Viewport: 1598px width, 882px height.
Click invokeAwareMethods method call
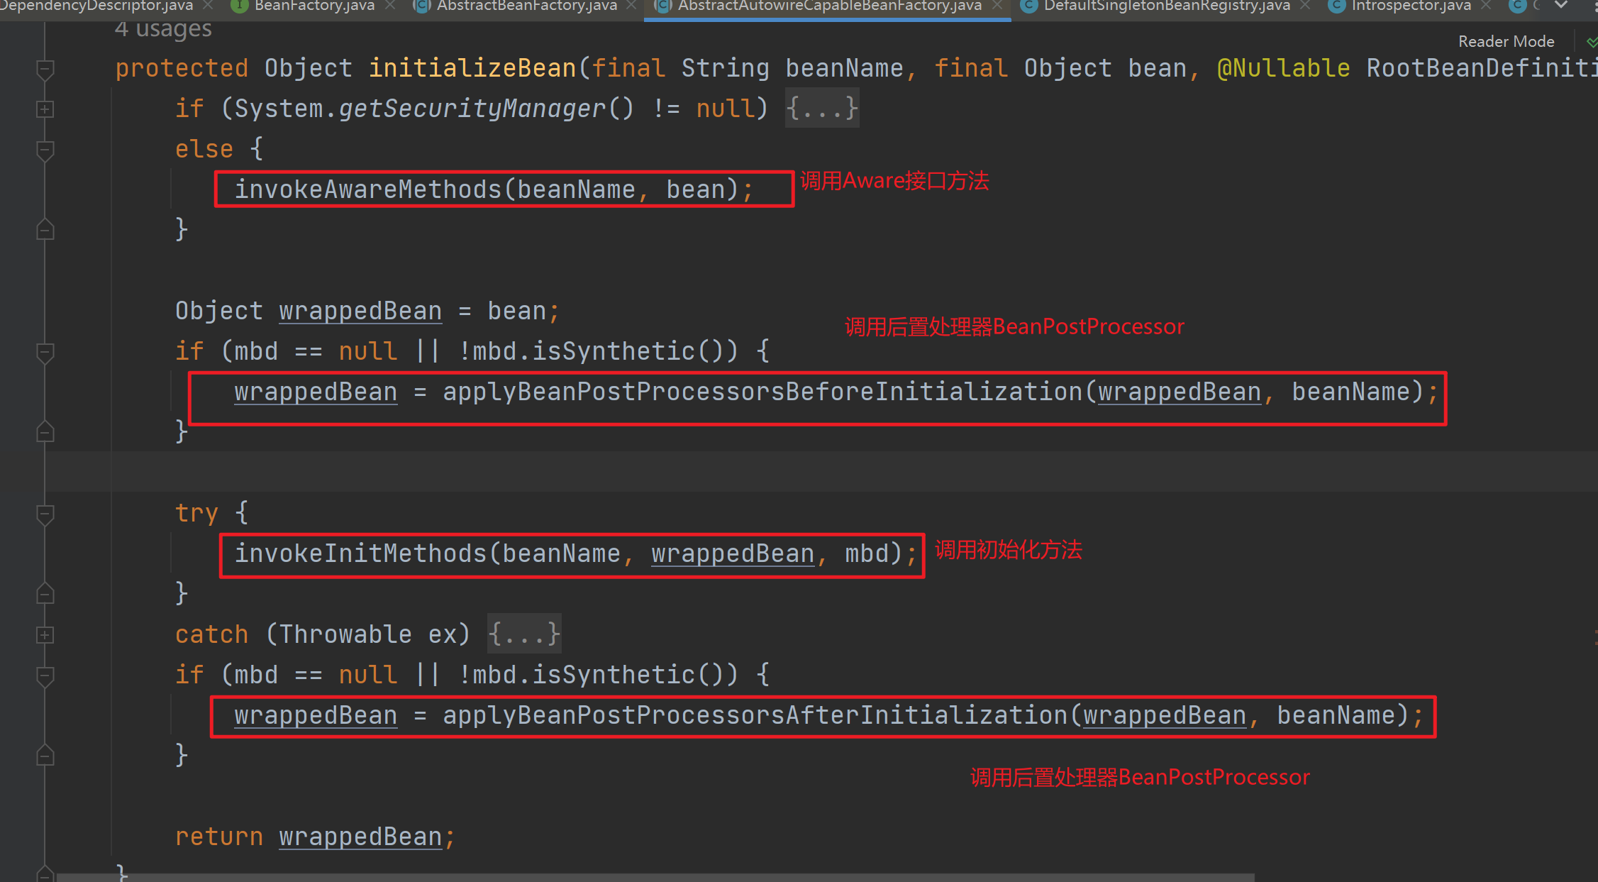(x=368, y=189)
